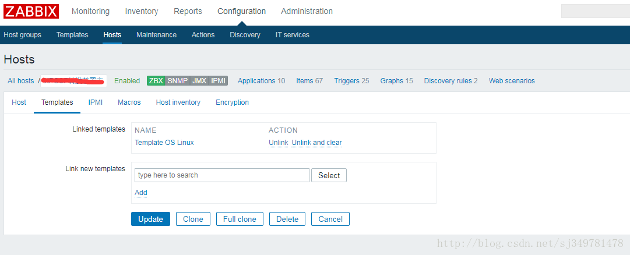Open Template OS Linux link
The height and width of the screenshot is (255, 630).
[164, 143]
